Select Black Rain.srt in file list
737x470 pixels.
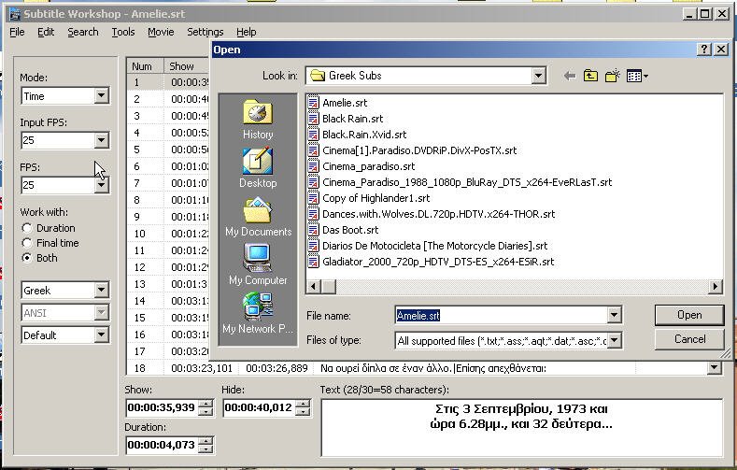[352, 119]
